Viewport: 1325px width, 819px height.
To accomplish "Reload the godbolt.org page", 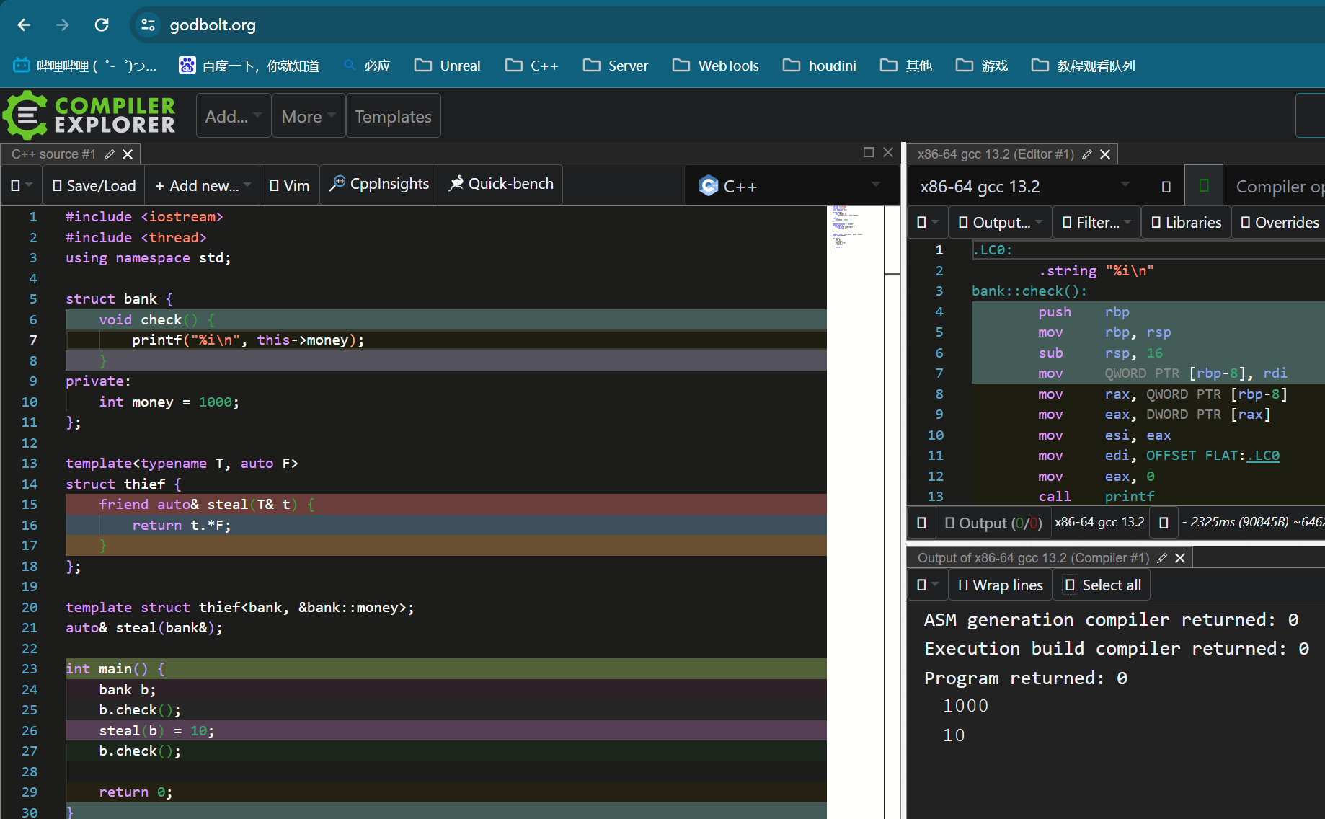I will tap(102, 25).
